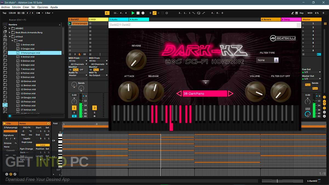Image resolution: width=329 pixels, height=185 pixels.
Task: Launch Master scene 1
Action: pos(303,24)
